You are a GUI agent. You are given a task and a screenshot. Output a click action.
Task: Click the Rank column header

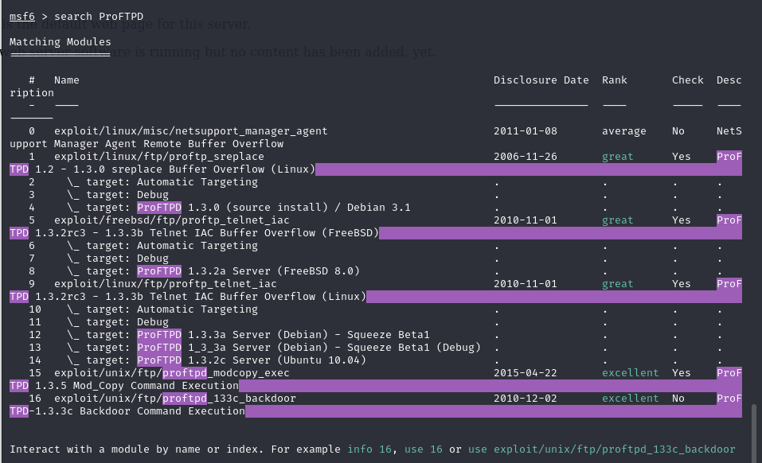pyautogui.click(x=614, y=80)
